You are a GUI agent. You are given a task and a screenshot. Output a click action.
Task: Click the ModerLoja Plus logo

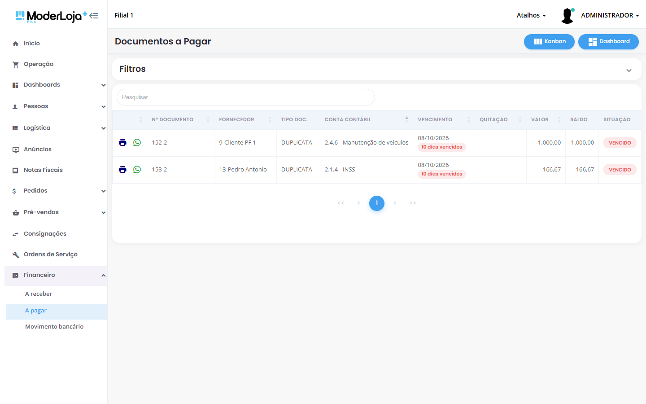pos(51,17)
